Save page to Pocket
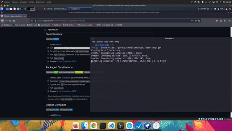232x131 pixels. [196, 21]
